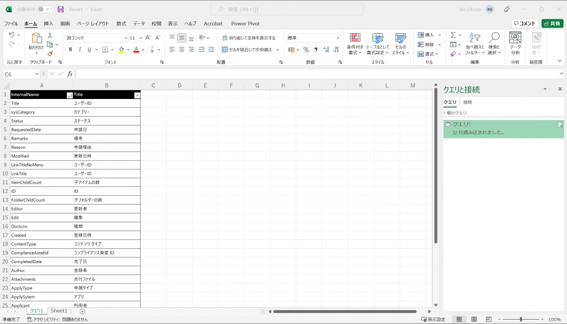Toggle wrap text for the cell
The image size is (567, 324).
coord(248,38)
